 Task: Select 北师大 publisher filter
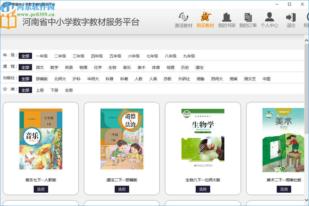coord(60,79)
